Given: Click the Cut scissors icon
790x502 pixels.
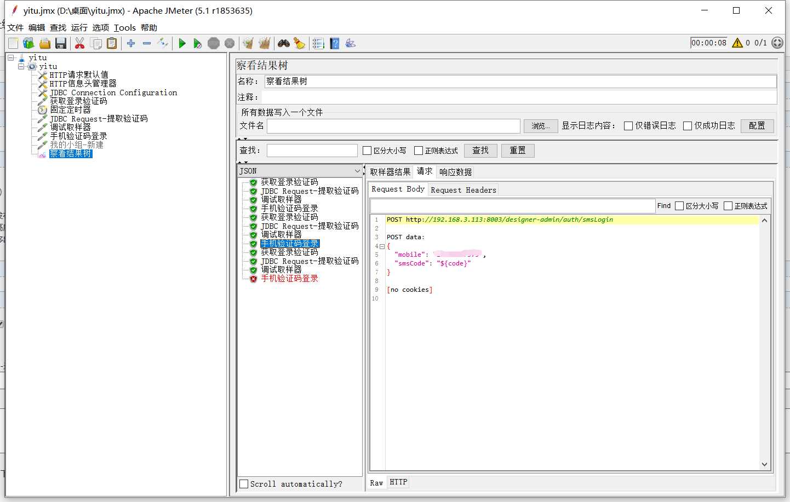Looking at the screenshot, I should coord(80,43).
